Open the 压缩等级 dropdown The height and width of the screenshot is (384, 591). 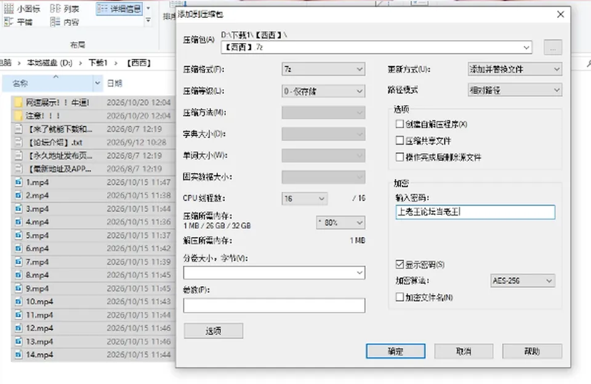(323, 91)
